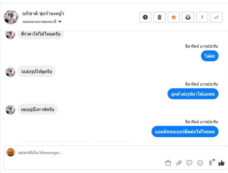228x173 pixels.
Task: Open the shopping bag products icon
Action: [x=168, y=163]
